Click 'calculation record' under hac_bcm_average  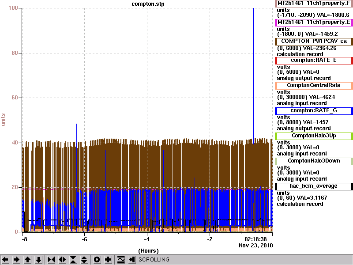coord(300,204)
